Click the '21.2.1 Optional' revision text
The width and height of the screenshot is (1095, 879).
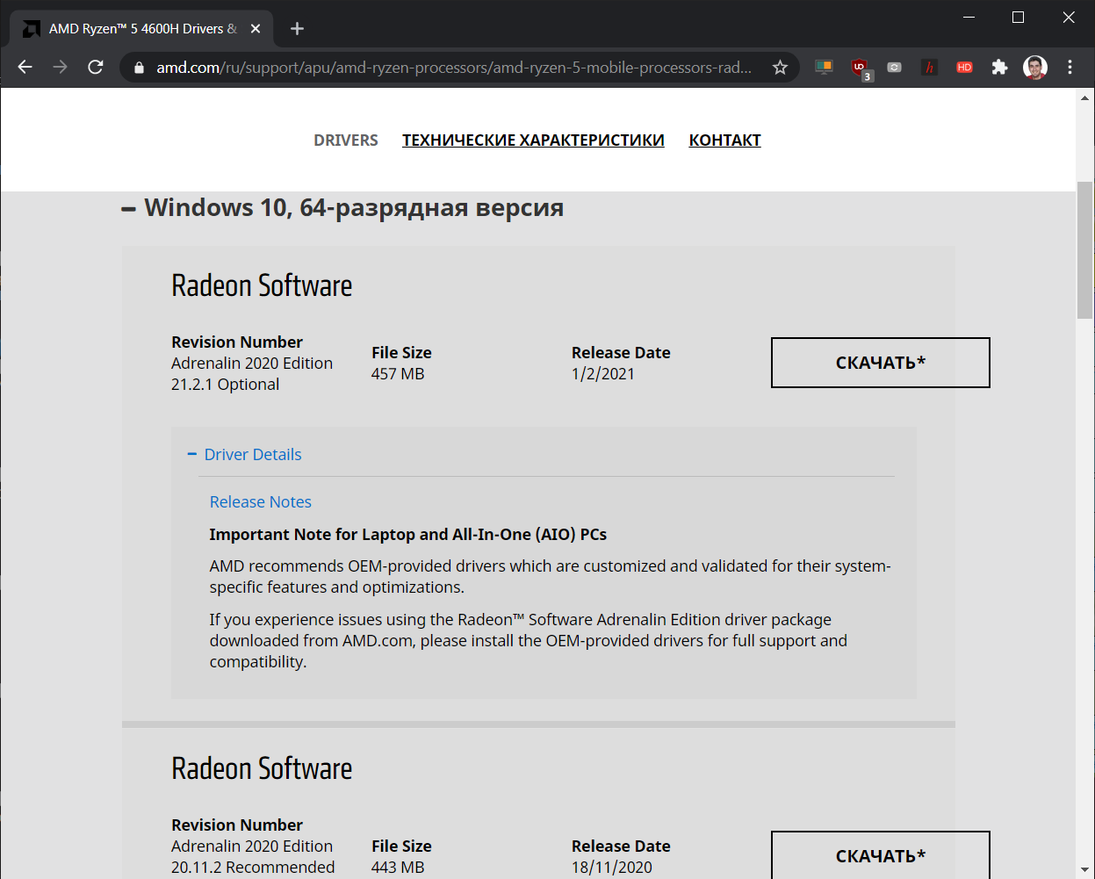[x=225, y=385]
